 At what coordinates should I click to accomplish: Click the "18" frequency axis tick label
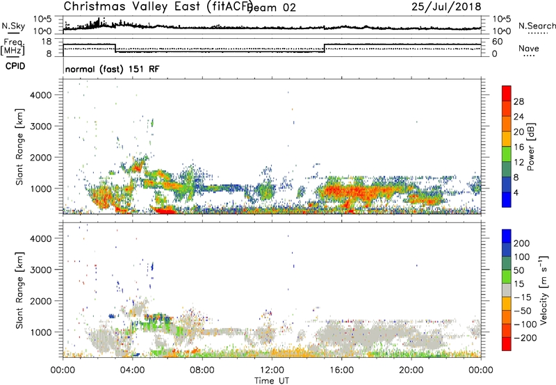(x=46, y=42)
